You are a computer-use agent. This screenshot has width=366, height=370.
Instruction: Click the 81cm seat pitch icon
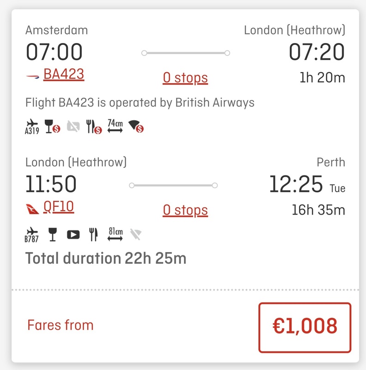coord(115,234)
